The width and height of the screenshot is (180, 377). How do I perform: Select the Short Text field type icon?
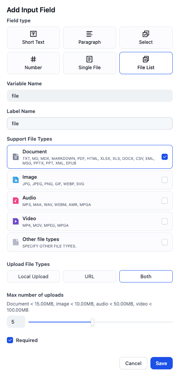pyautogui.click(x=33, y=34)
